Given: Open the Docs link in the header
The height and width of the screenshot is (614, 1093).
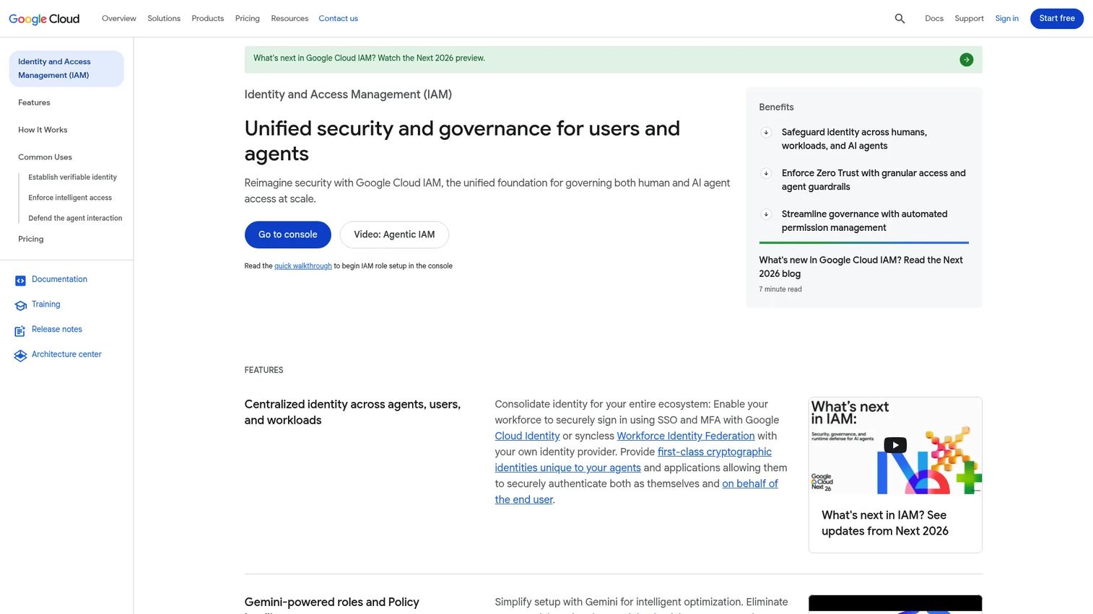Looking at the screenshot, I should pos(934,19).
